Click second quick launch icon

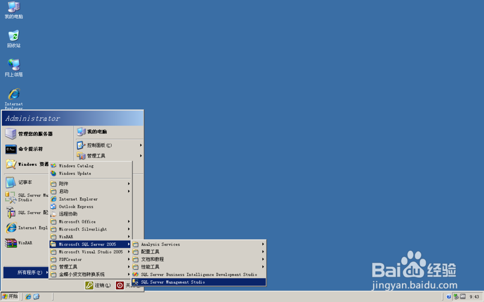(x=36, y=297)
